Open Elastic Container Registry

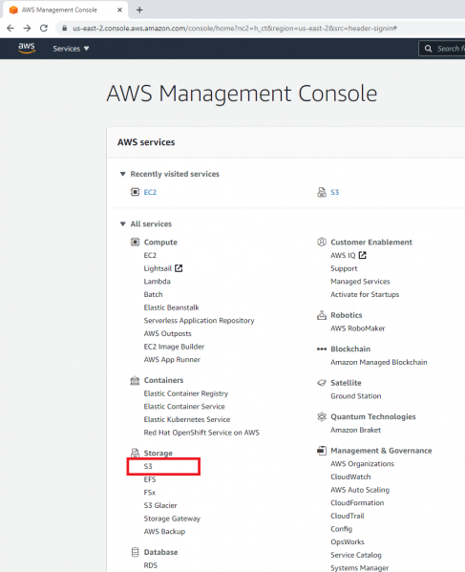tap(186, 393)
